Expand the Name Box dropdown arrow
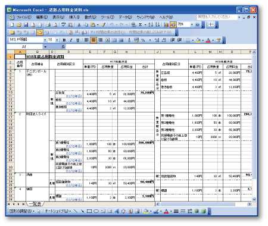Screen dimensions: 268x226 [x=45, y=47]
